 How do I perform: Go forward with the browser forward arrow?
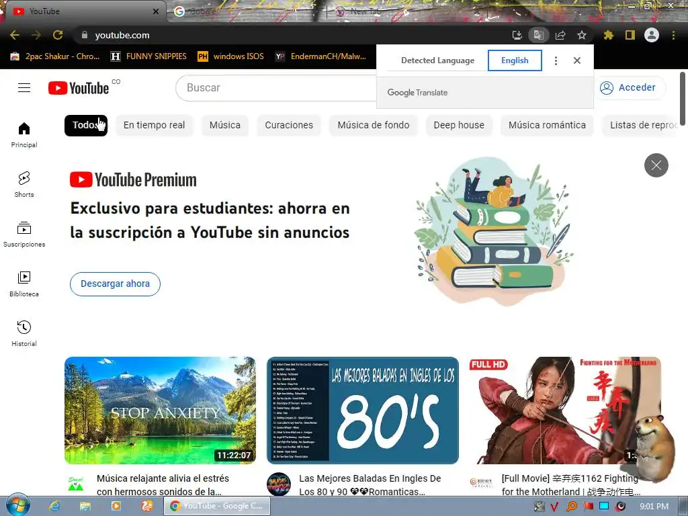click(x=36, y=35)
